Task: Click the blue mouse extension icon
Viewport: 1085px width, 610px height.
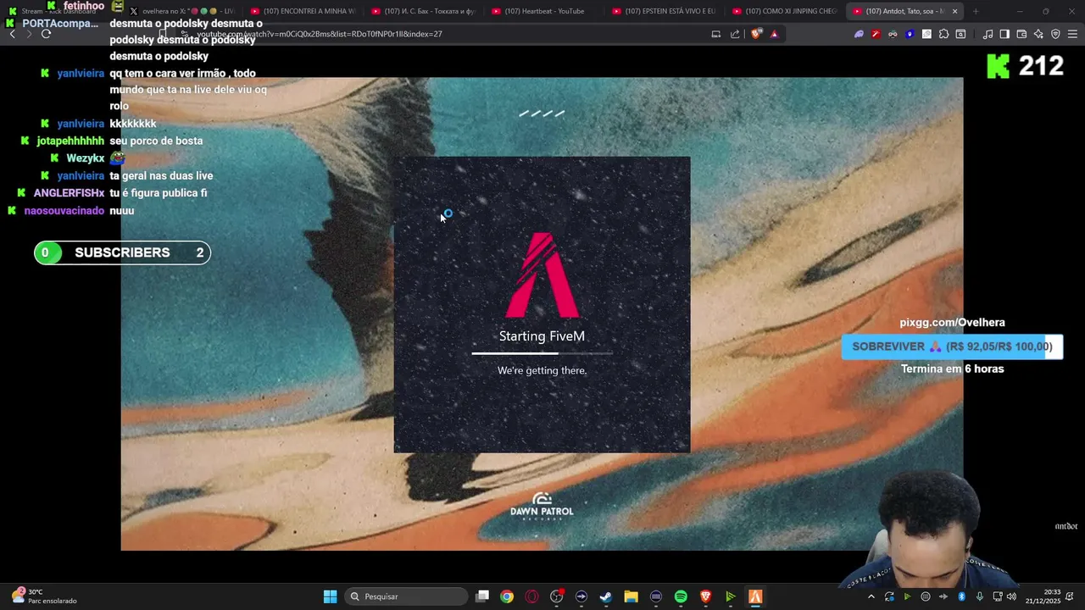Action: (x=910, y=34)
